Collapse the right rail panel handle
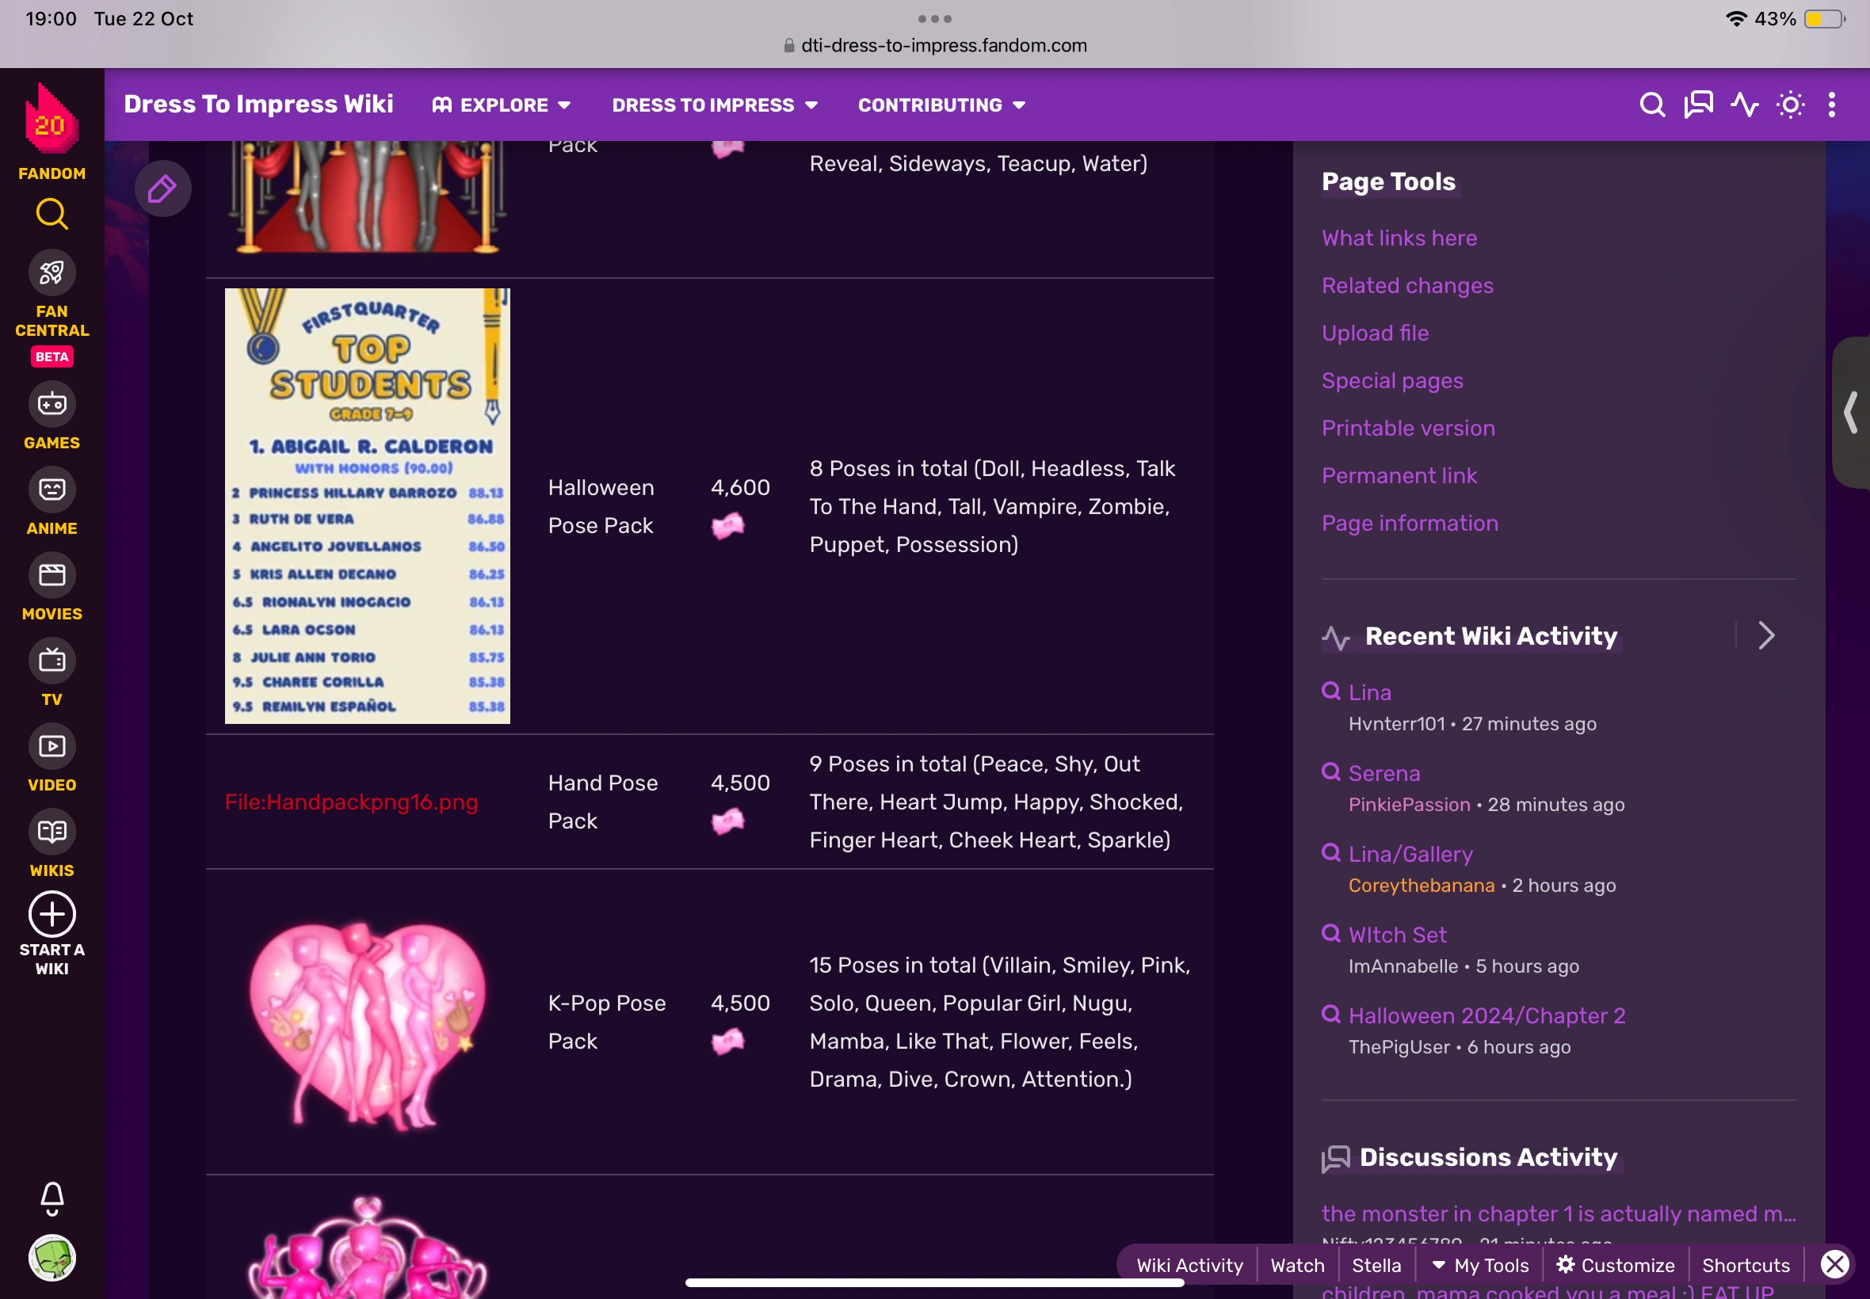This screenshot has height=1299, width=1870. click(1849, 413)
